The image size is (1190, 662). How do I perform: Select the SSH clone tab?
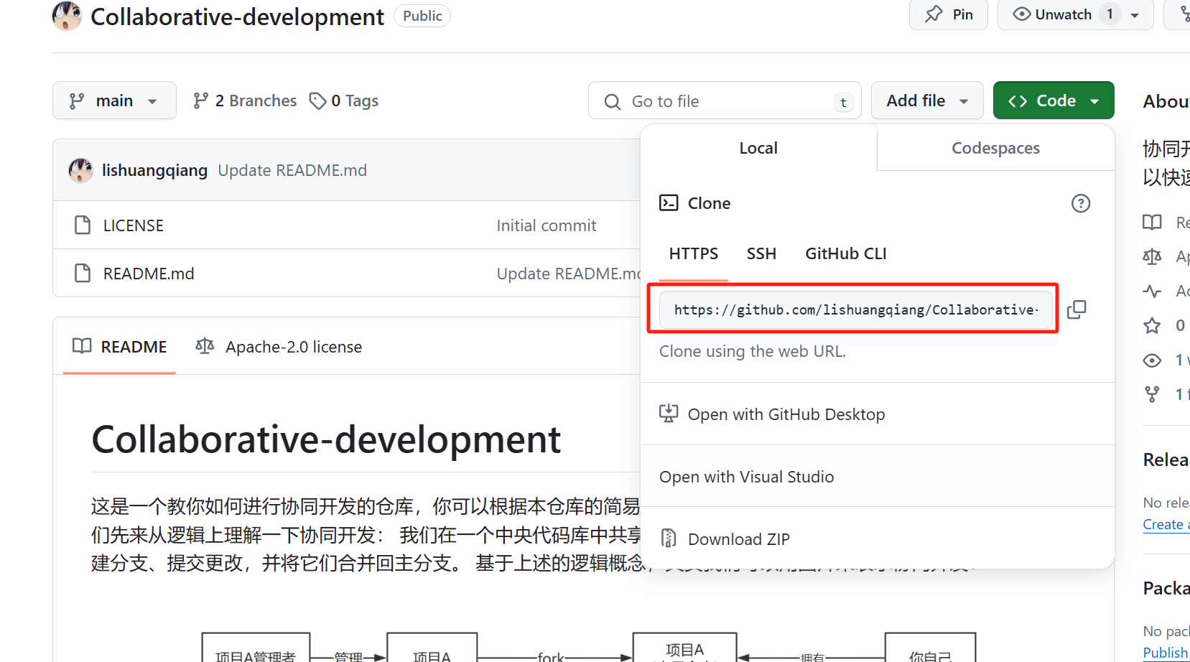click(761, 253)
